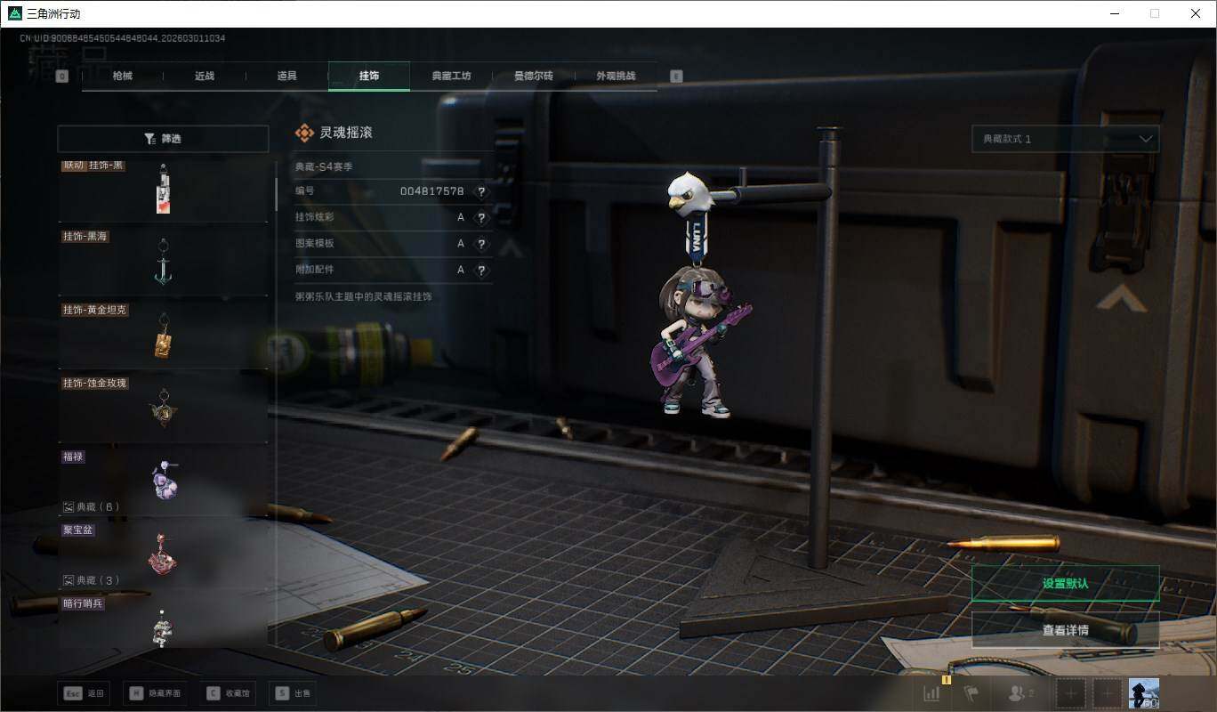This screenshot has height=712, width=1217.
Task: Open the friends list icon
Action: pyautogui.click(x=1019, y=693)
